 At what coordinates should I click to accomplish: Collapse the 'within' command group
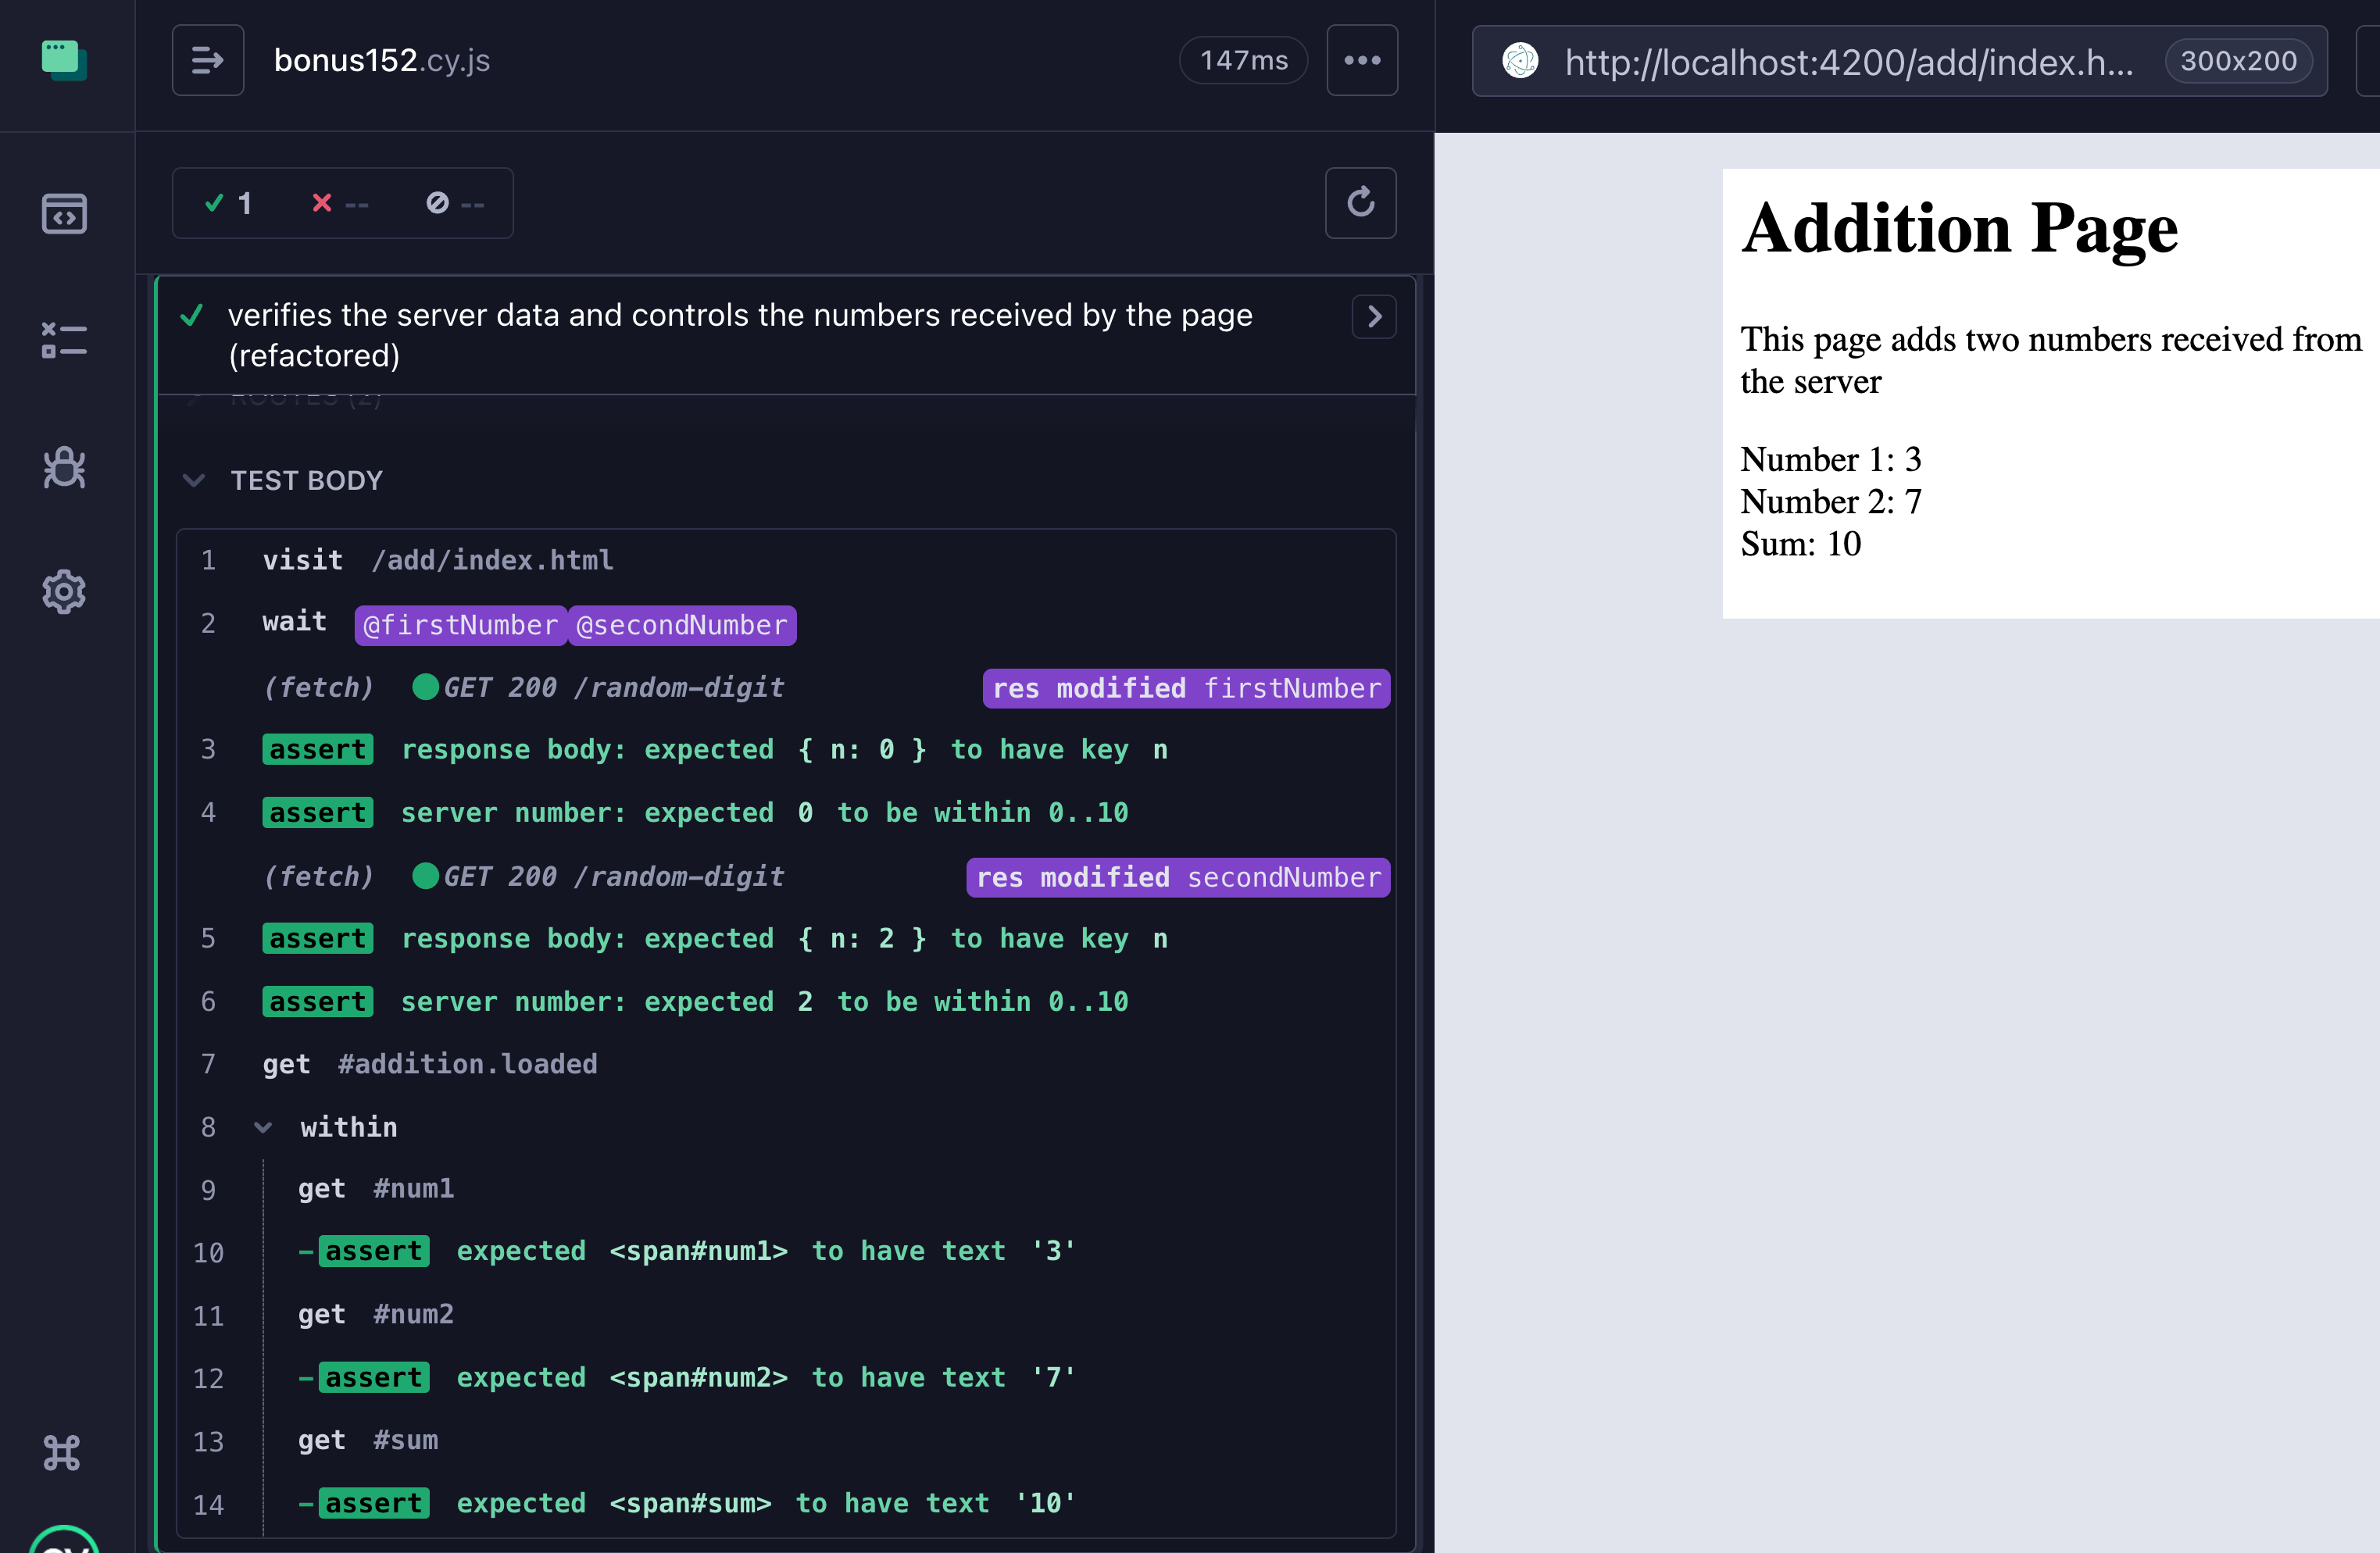coord(264,1127)
